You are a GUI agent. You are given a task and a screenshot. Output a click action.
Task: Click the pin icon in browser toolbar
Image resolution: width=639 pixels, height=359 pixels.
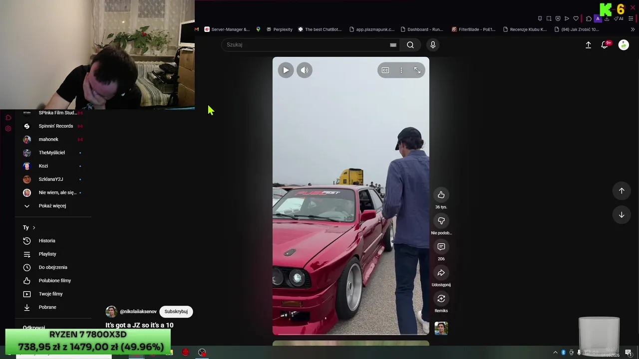click(540, 18)
